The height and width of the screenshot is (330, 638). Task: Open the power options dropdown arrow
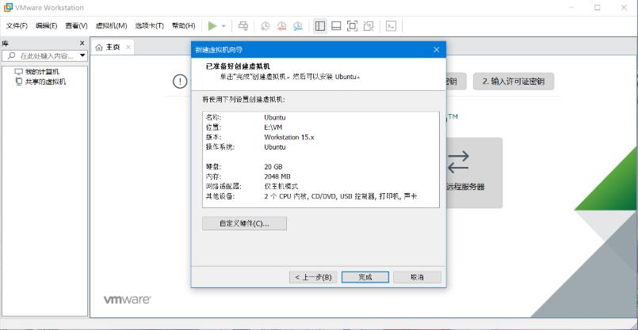[x=223, y=26]
